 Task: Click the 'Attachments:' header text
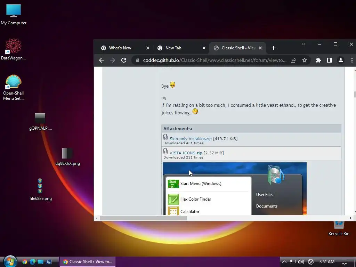(178, 129)
